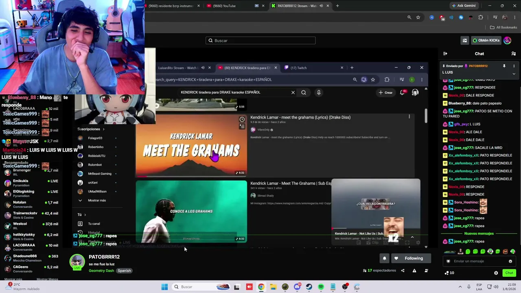
Task: Open the chat users list icon
Action: point(514,54)
